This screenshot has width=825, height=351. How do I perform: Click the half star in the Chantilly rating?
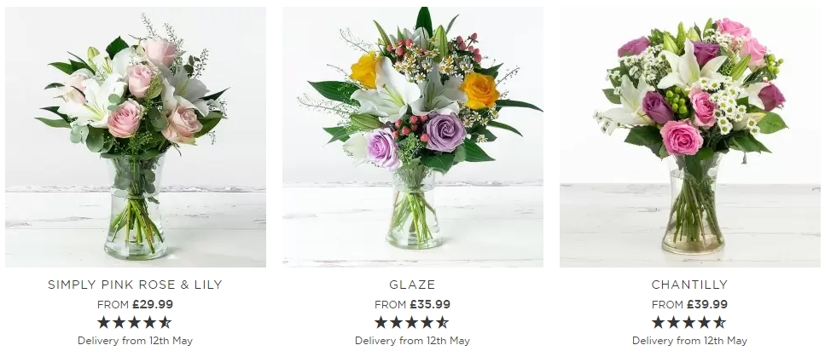click(720, 322)
